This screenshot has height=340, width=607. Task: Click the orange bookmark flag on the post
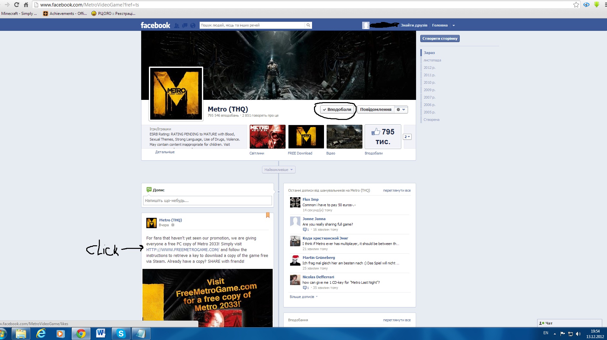click(x=267, y=215)
